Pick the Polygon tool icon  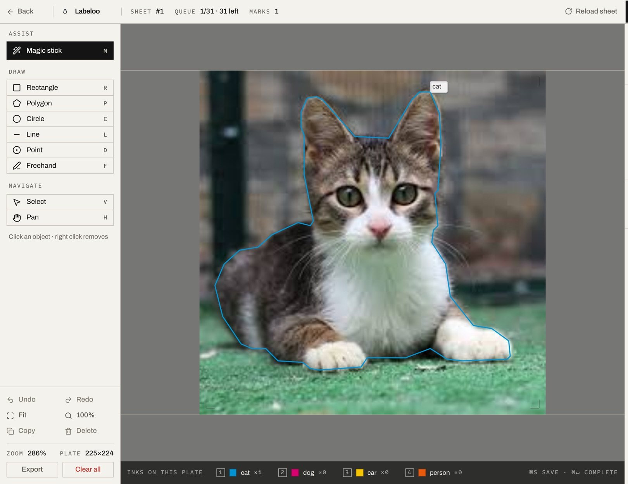tap(17, 103)
